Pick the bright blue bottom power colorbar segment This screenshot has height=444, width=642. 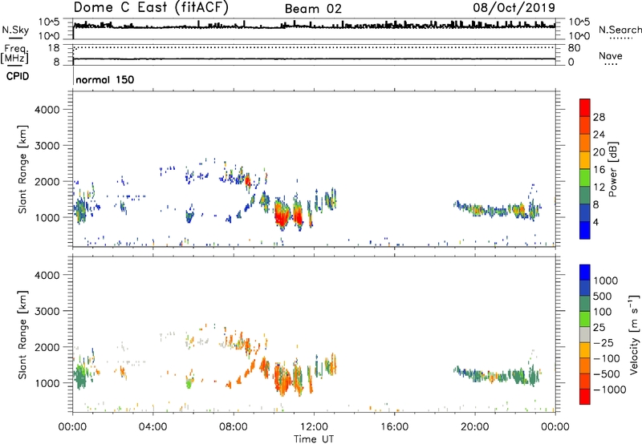coord(585,230)
